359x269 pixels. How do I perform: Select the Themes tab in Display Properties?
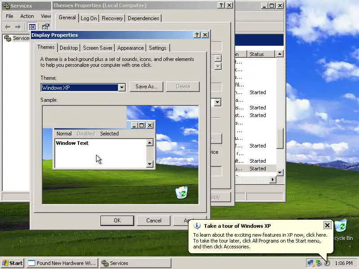(46, 47)
